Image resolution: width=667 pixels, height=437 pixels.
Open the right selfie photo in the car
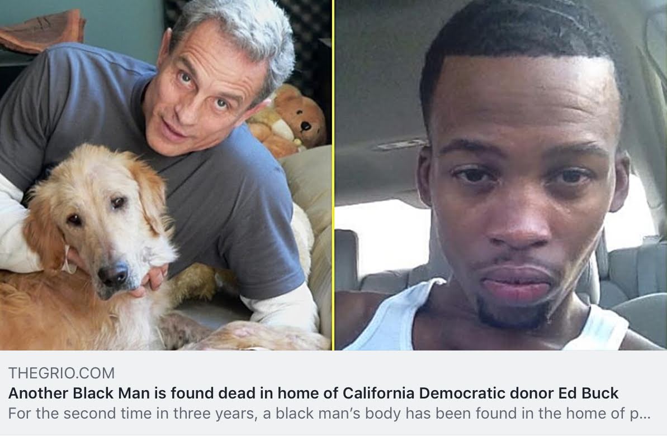pyautogui.click(x=501, y=175)
